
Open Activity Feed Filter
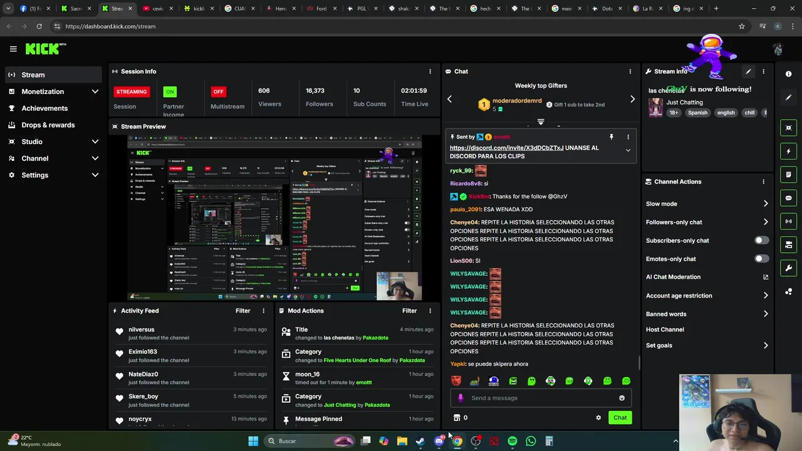pyautogui.click(x=242, y=311)
